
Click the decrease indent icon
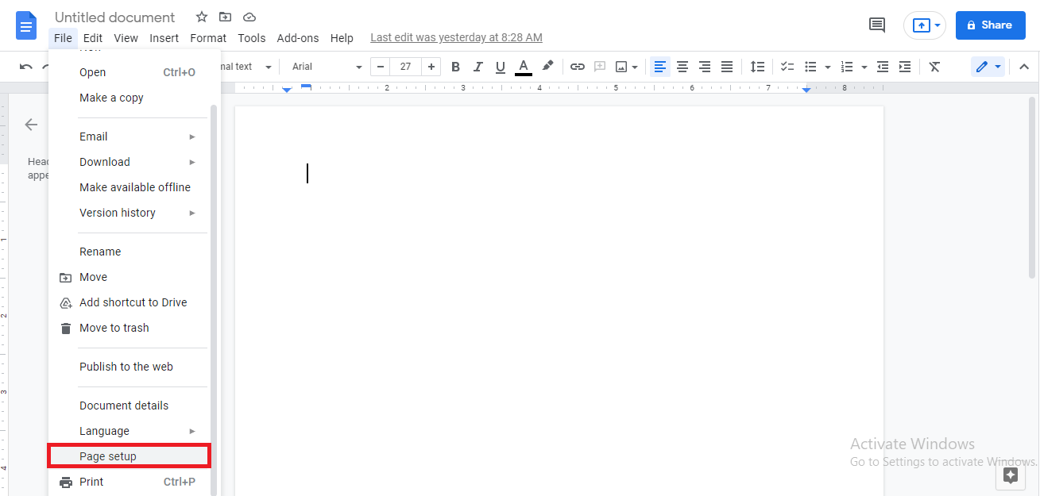tap(883, 67)
